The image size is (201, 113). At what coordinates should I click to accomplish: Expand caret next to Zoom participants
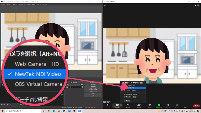point(144,105)
